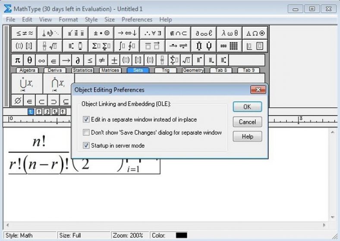Viewport: 340px width, 241px height.
Task: Open the spaces and ellipses palette
Action: (50, 33)
